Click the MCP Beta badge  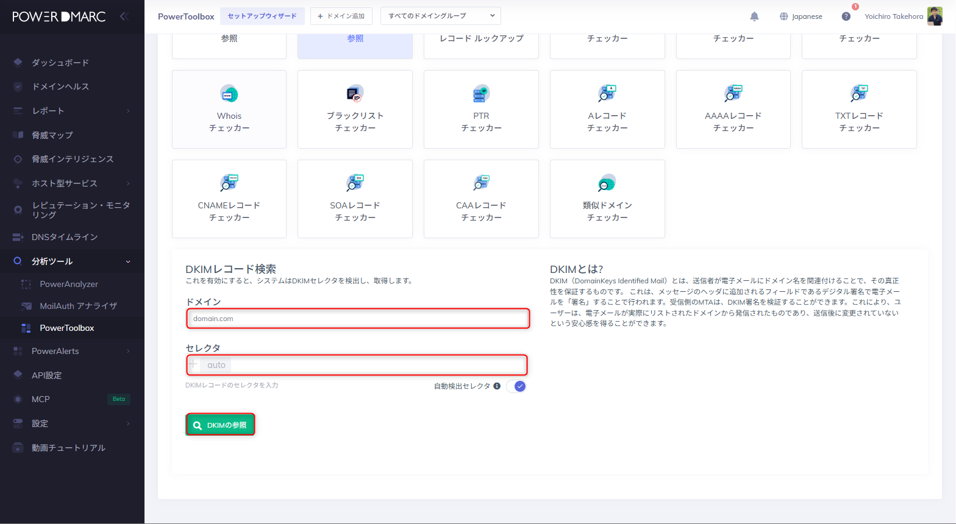point(119,399)
